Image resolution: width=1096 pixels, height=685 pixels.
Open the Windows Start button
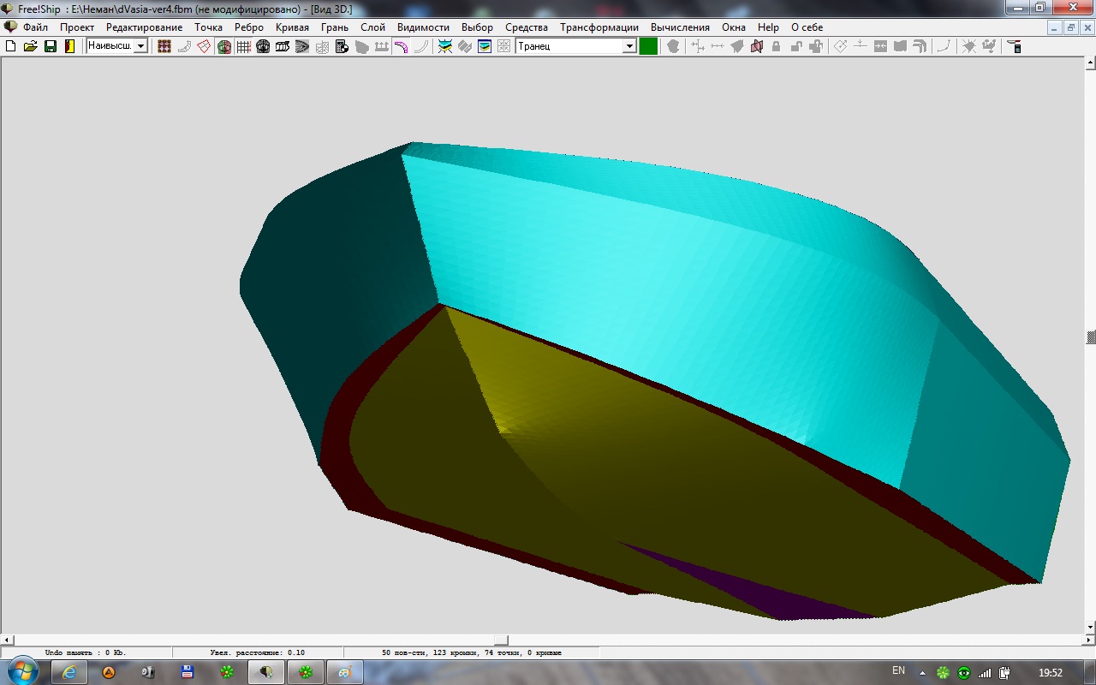pos(21,672)
